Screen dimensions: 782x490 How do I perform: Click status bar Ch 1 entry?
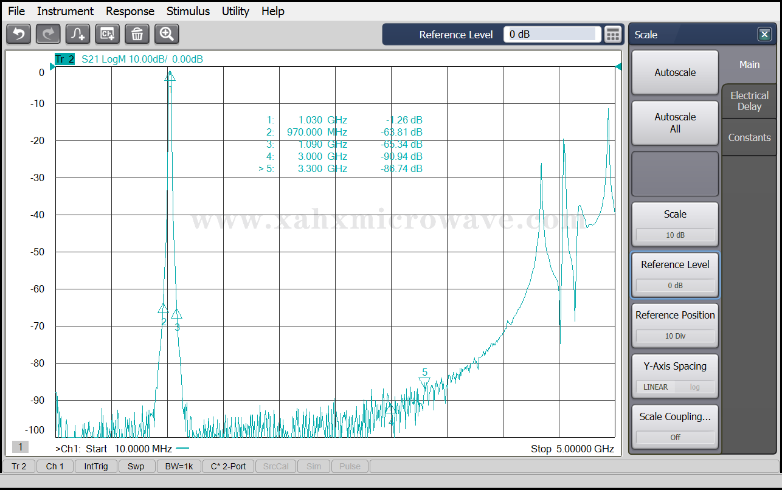pos(55,466)
